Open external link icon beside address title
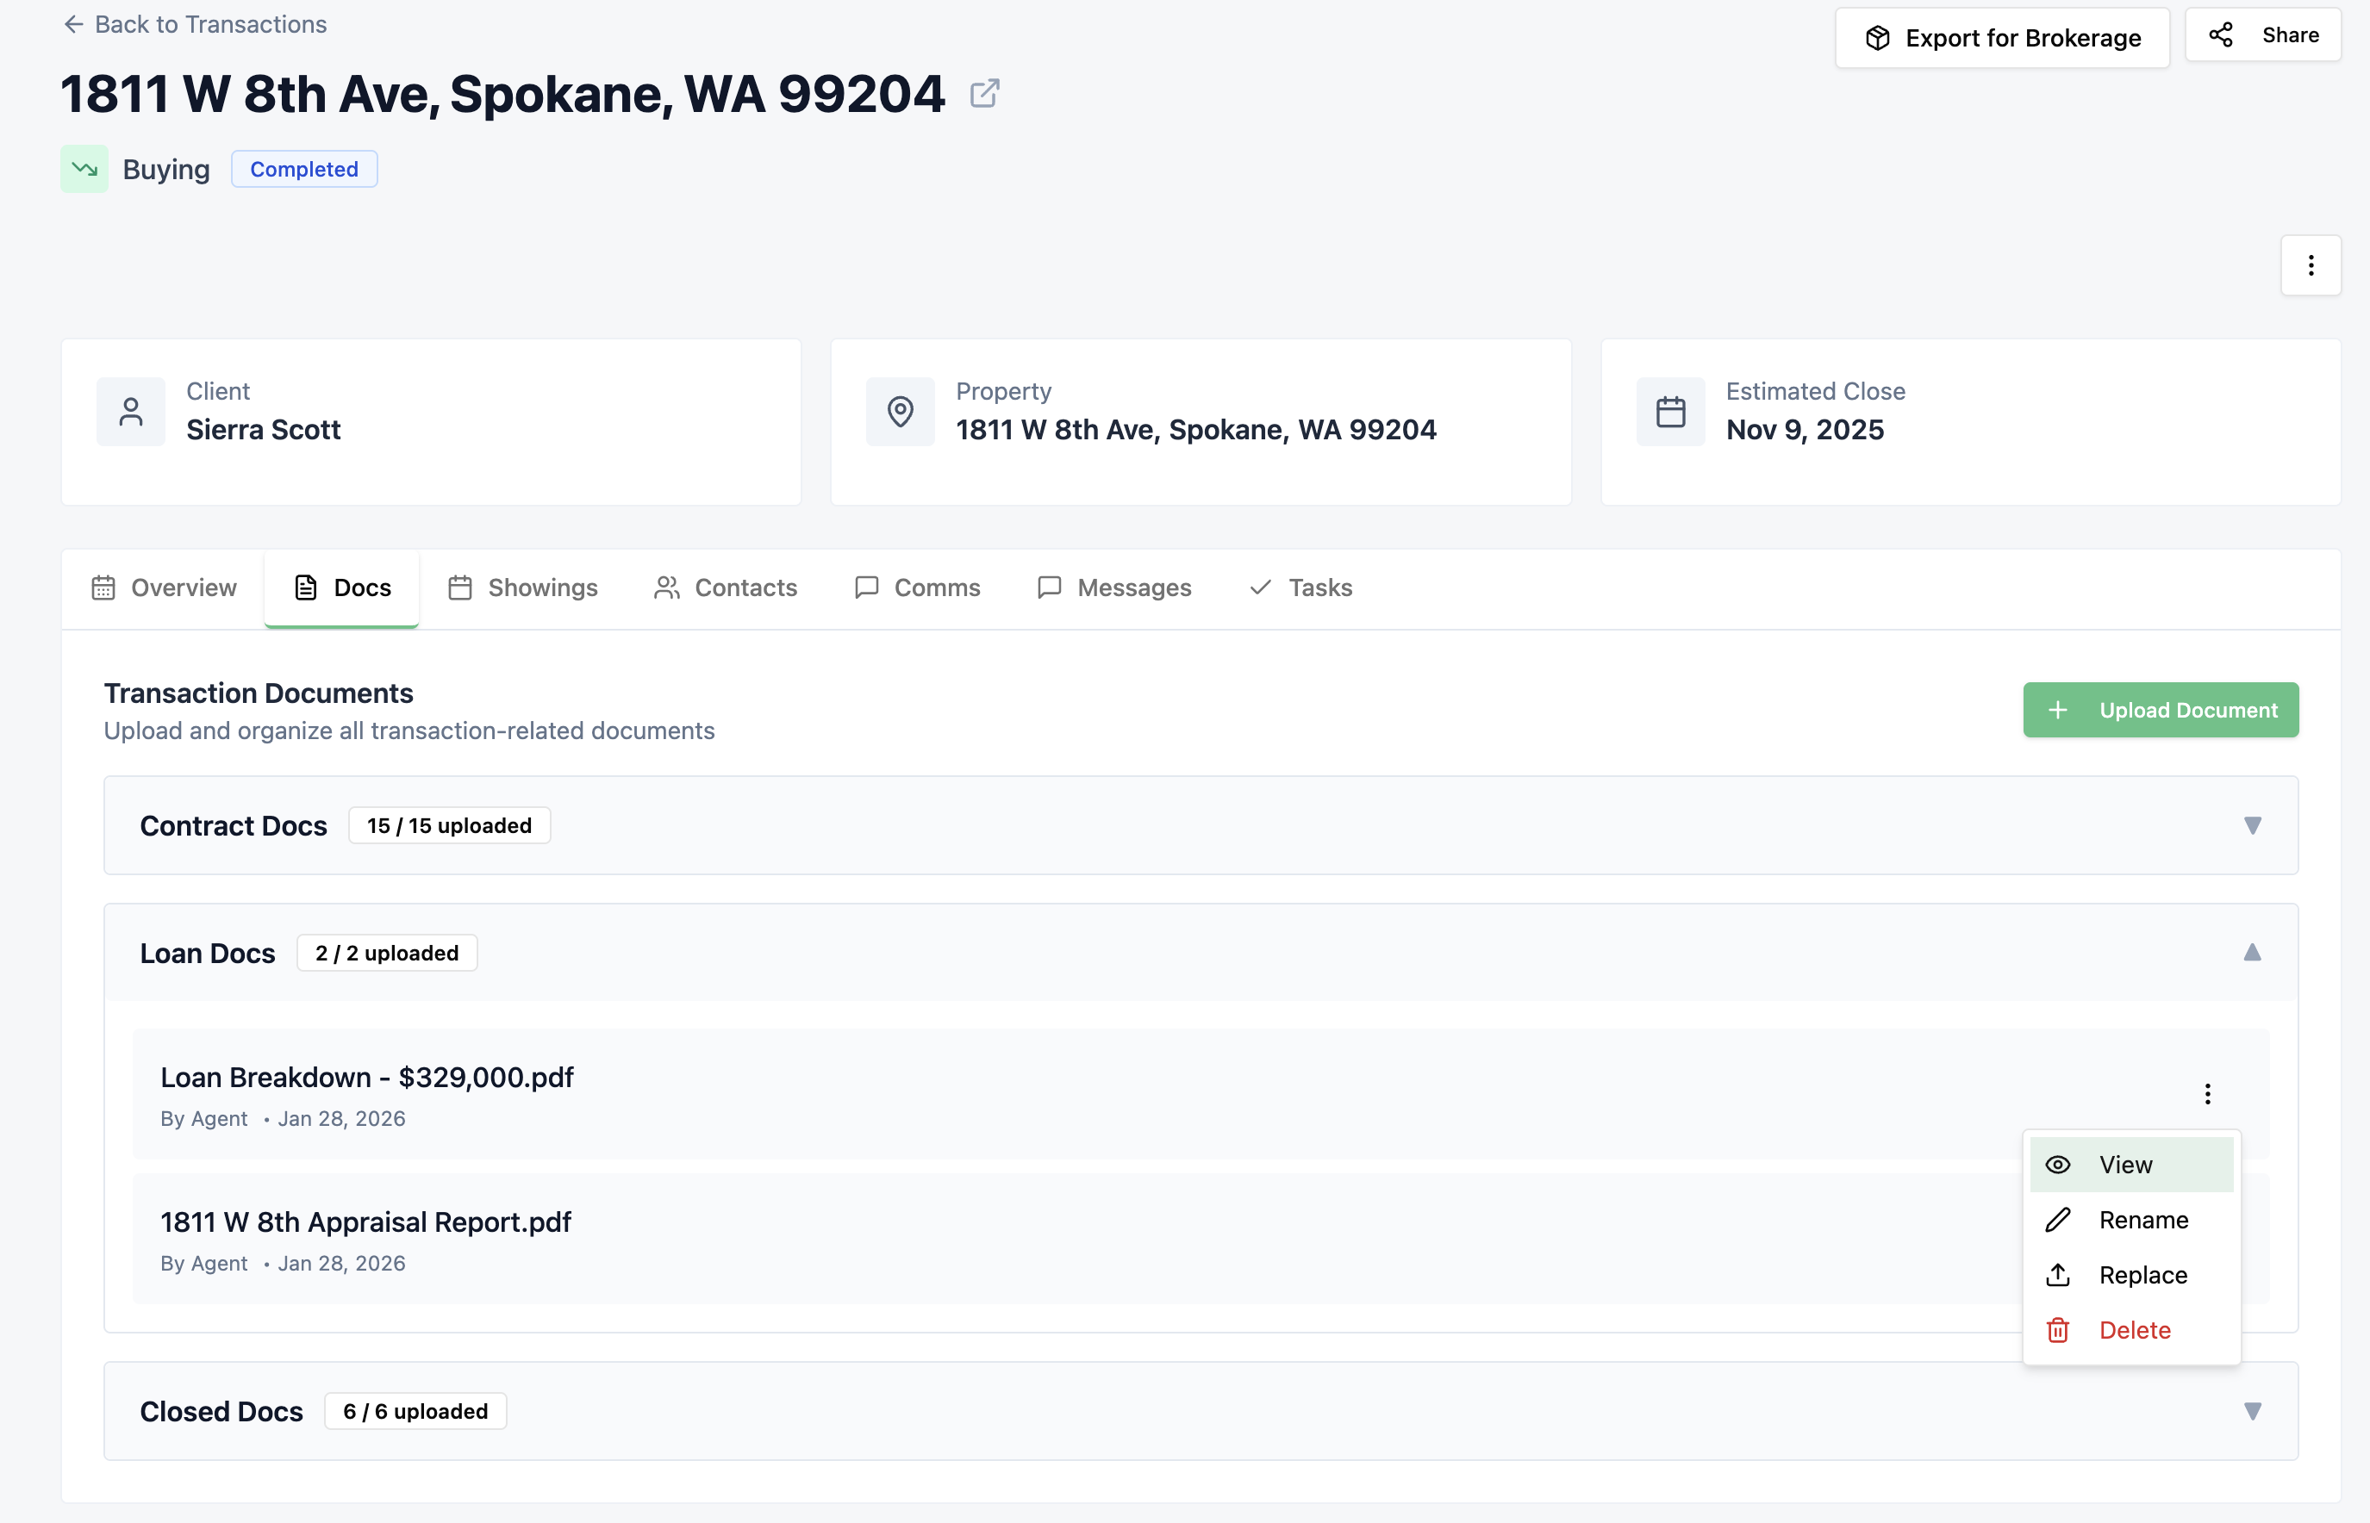The height and width of the screenshot is (1523, 2370). coord(984,94)
